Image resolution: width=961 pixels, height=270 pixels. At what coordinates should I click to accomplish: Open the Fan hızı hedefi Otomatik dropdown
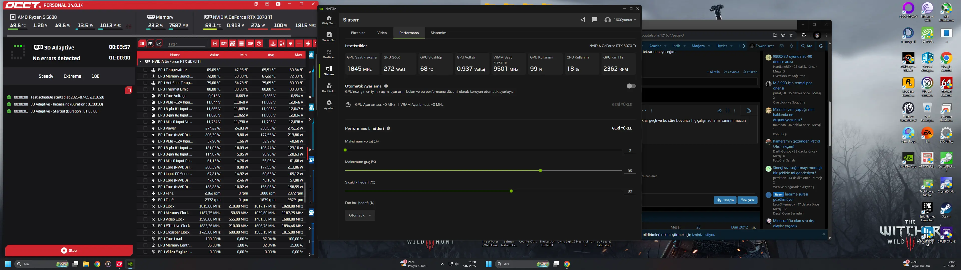360,215
